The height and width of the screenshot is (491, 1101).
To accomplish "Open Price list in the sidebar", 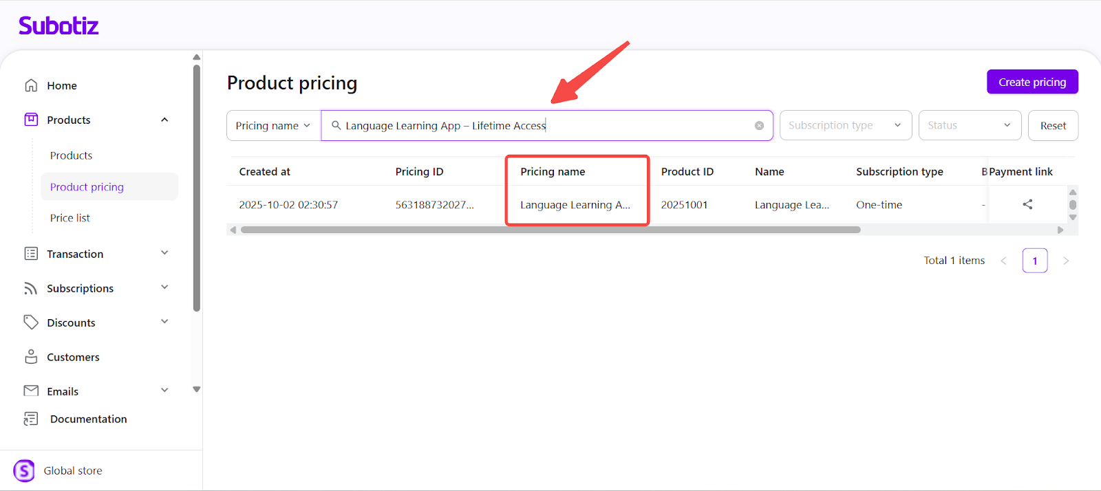I will pos(70,218).
